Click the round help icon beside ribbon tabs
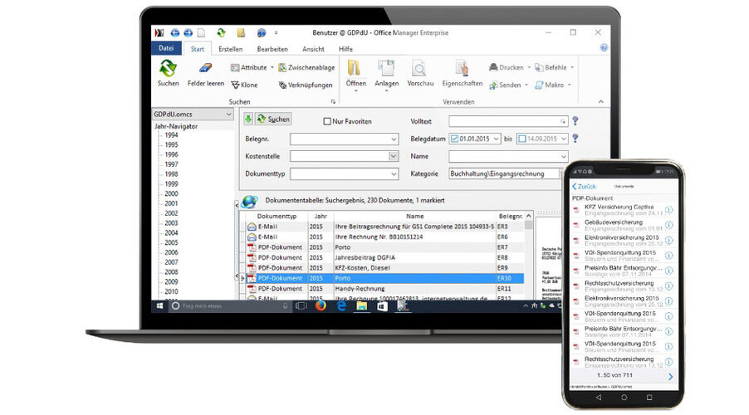 point(604,48)
